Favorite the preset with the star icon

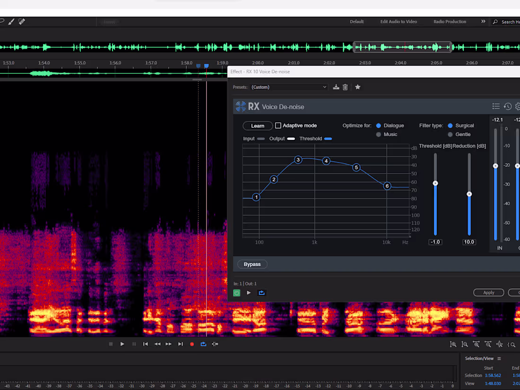[x=357, y=87]
